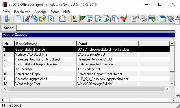Click the red filter funnel icon

pyautogui.click(x=124, y=19)
